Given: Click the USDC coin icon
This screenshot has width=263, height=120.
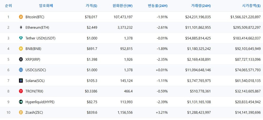Looking at the screenshot, I should click(x=21, y=70).
